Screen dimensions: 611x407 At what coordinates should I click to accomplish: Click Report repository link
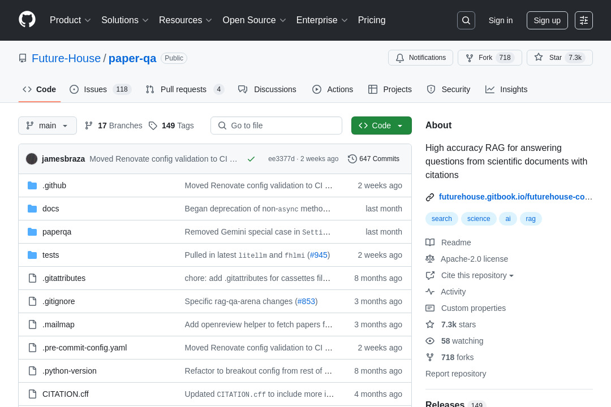(x=455, y=374)
